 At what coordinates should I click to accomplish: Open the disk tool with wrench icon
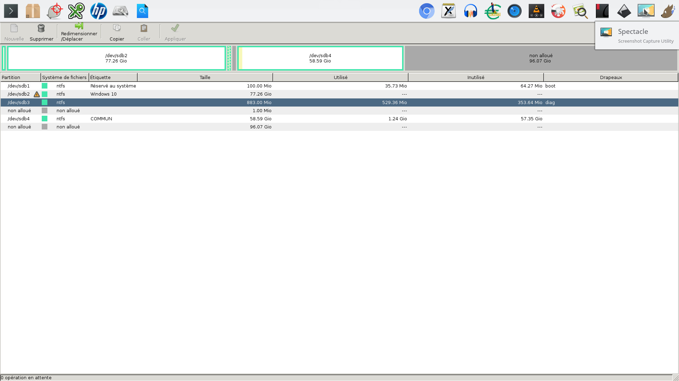[120, 11]
